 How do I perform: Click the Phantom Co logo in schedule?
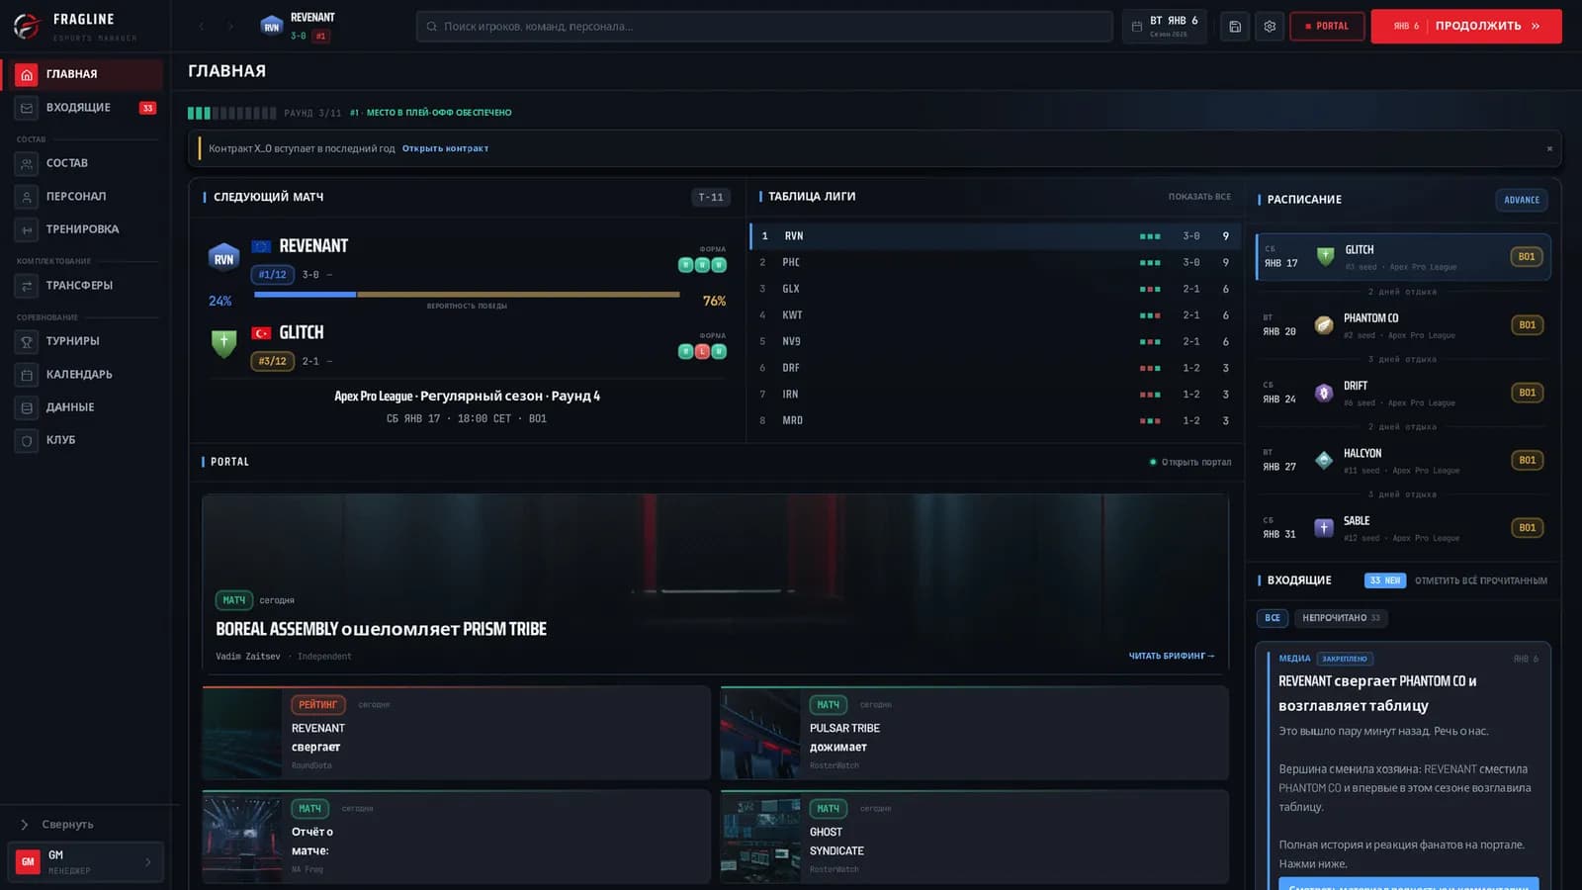point(1324,325)
